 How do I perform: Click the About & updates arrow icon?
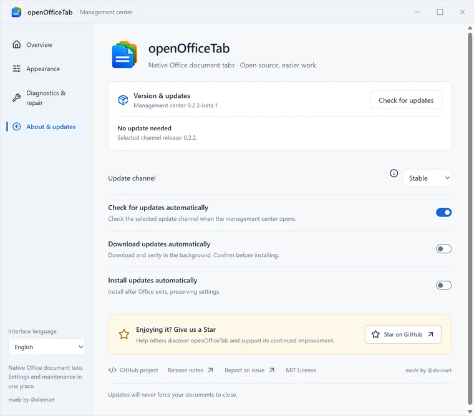pyautogui.click(x=17, y=127)
